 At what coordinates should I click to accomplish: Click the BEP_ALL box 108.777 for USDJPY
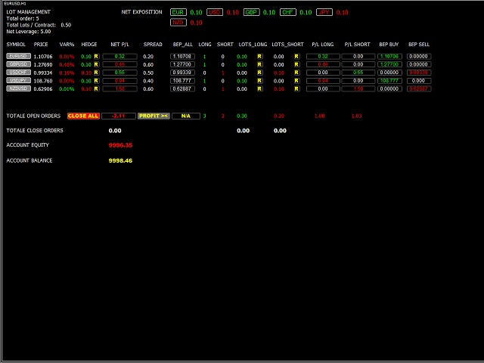tap(182, 81)
